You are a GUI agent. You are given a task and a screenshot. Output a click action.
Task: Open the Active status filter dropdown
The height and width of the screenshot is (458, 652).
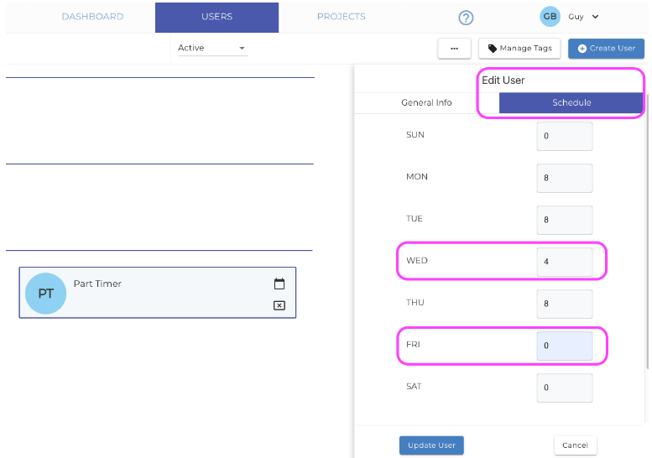click(x=212, y=48)
